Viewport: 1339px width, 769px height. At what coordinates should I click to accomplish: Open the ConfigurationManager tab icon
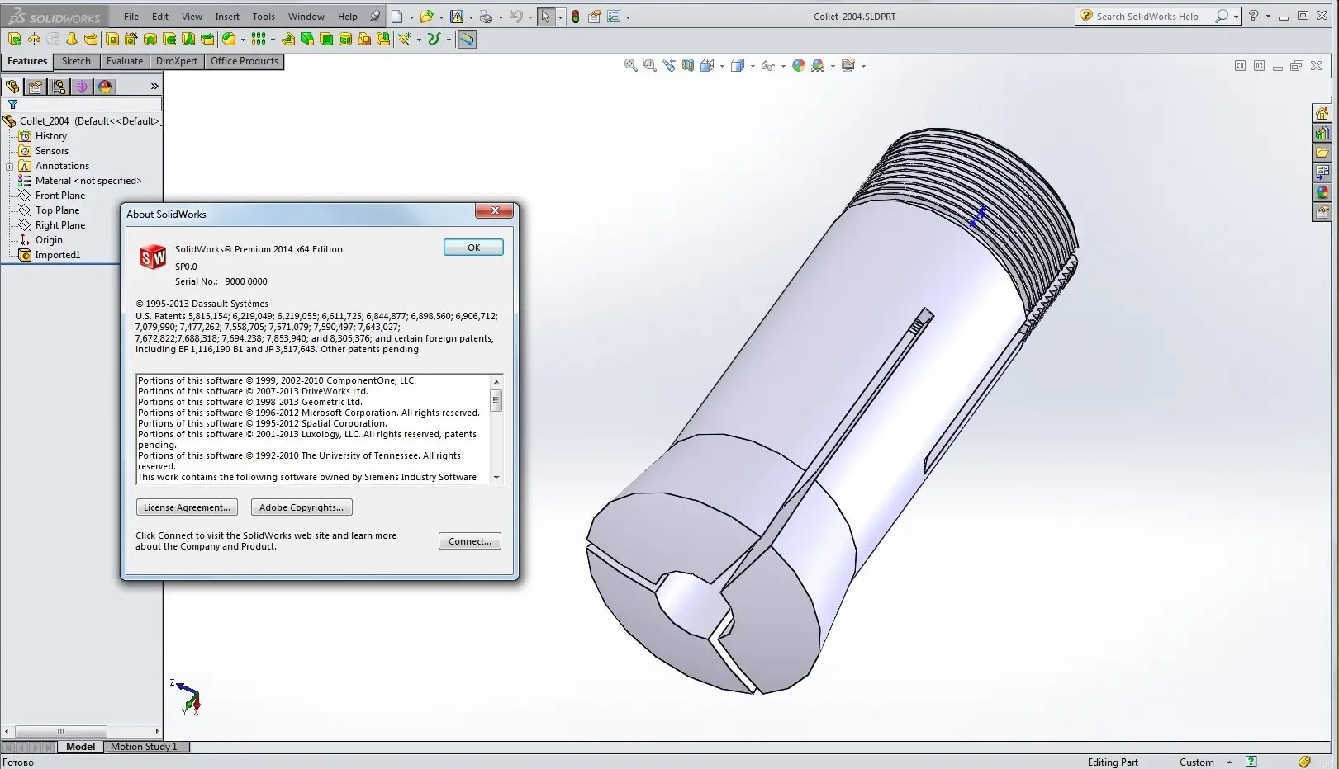(x=59, y=87)
